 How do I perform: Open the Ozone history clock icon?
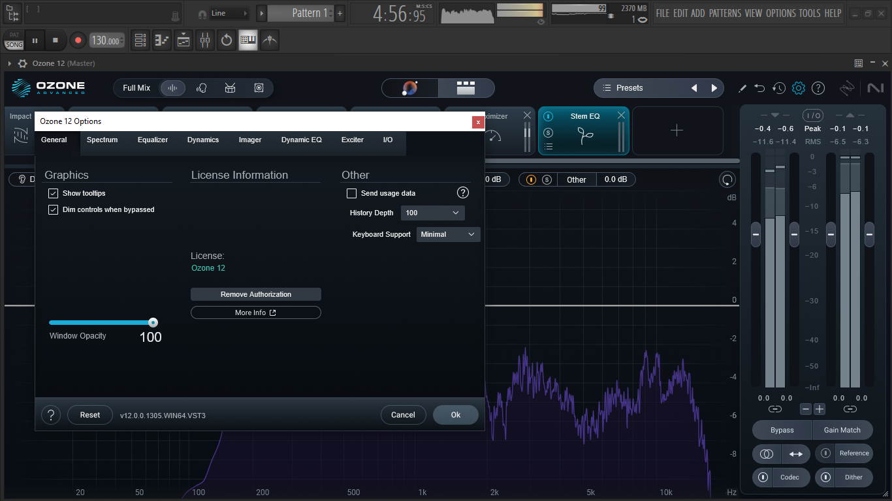pyautogui.click(x=779, y=88)
